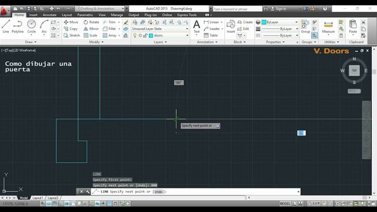Expand the Block panel
The width and height of the screenshot is (377, 212).
click(240, 42)
